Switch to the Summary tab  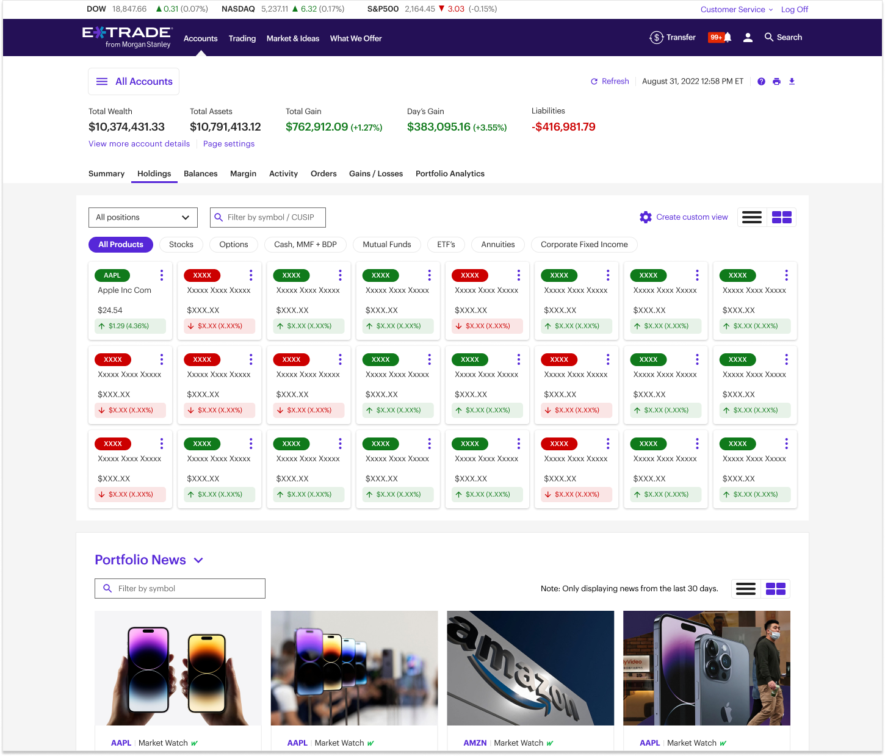tap(106, 174)
